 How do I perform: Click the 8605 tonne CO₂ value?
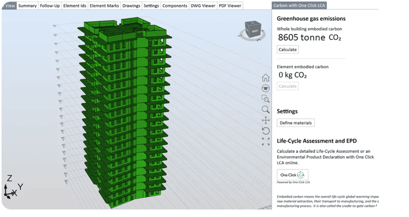point(310,38)
